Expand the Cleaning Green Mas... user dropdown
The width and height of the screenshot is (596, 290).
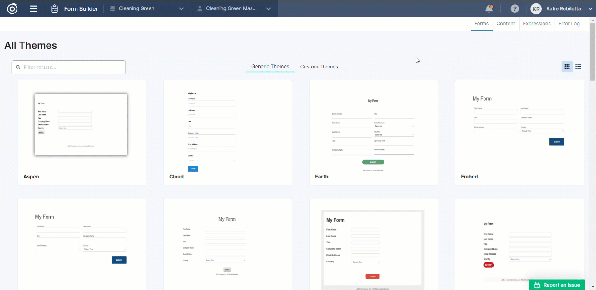(x=268, y=9)
